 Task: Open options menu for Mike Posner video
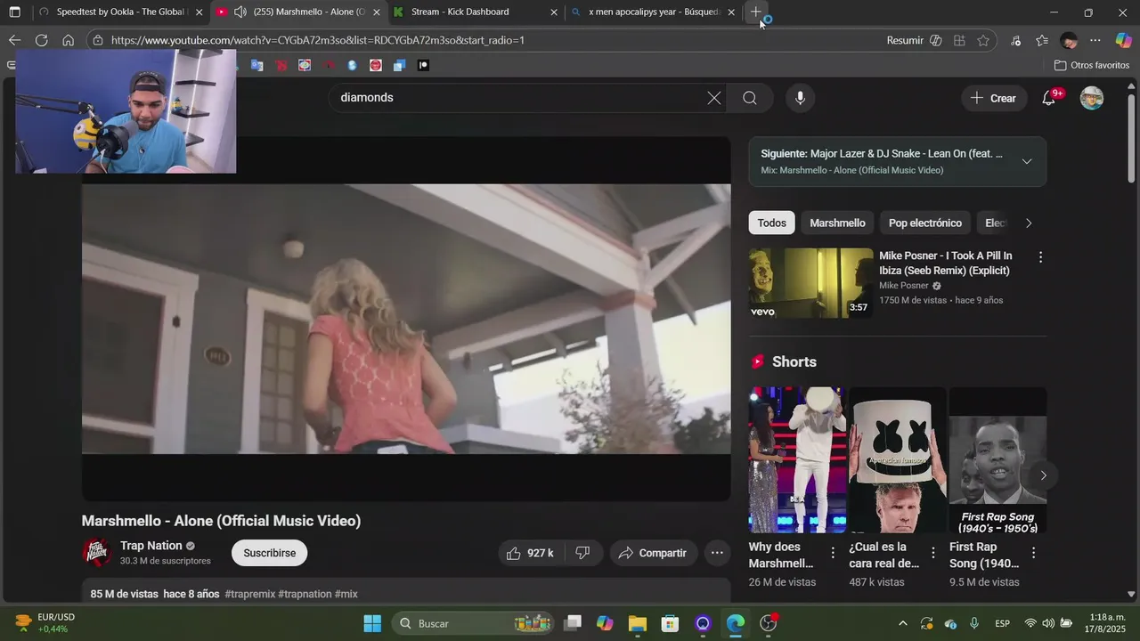(1040, 257)
